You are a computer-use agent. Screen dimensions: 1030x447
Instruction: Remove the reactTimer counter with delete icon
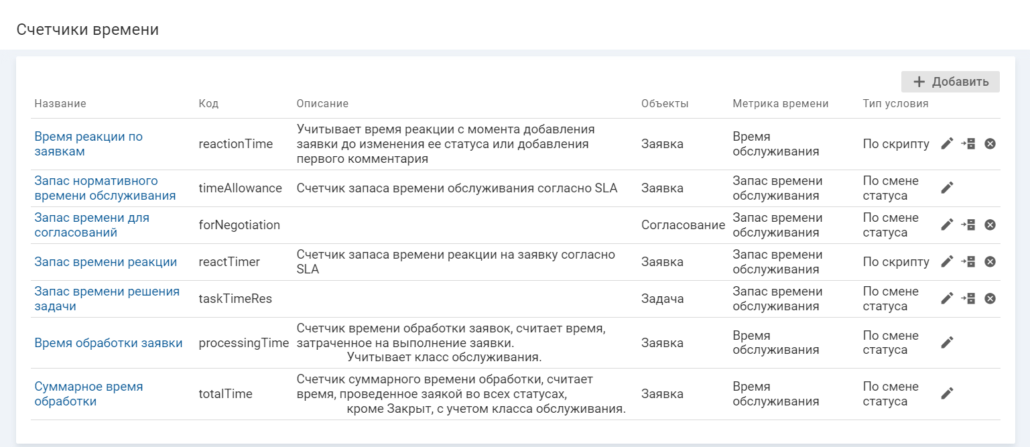point(990,261)
